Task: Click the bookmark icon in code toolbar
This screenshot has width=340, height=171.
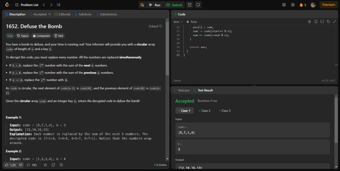Action: coord(316,22)
